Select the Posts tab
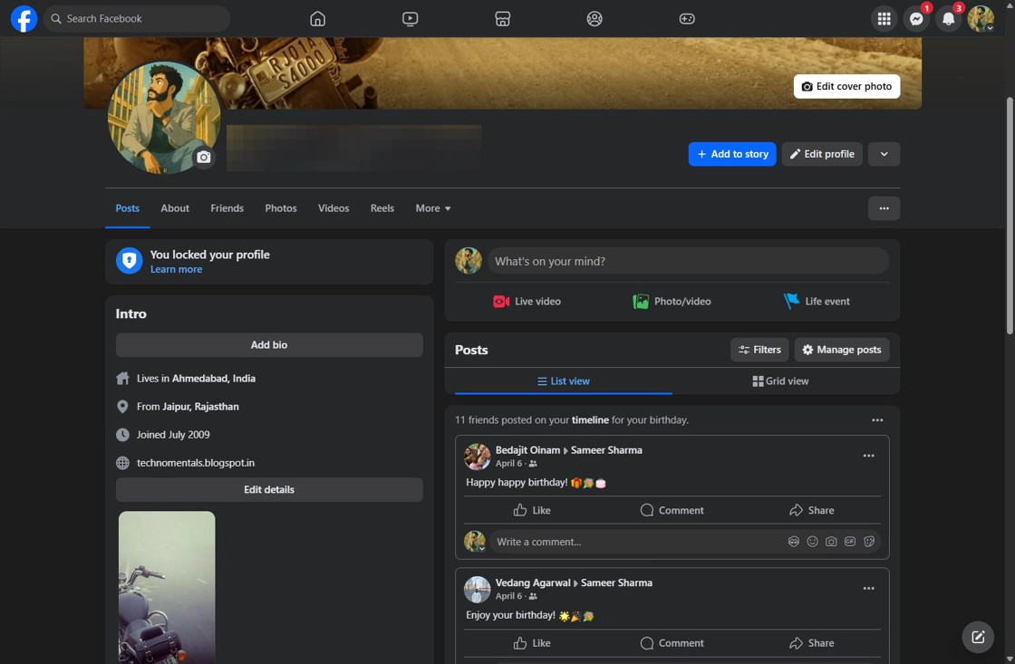Viewport: 1015px width, 664px height. 128,208
